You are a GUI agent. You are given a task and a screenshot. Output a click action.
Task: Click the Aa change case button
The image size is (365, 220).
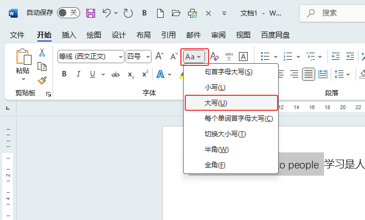[x=194, y=57]
